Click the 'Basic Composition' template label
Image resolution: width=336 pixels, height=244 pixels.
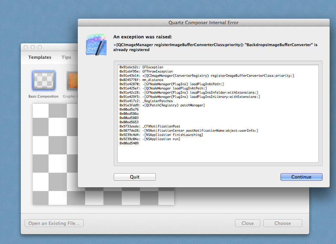pos(43,96)
